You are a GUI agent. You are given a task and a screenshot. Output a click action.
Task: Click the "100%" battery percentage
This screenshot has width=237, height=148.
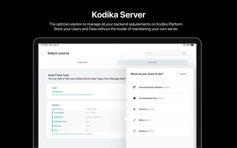point(188,45)
